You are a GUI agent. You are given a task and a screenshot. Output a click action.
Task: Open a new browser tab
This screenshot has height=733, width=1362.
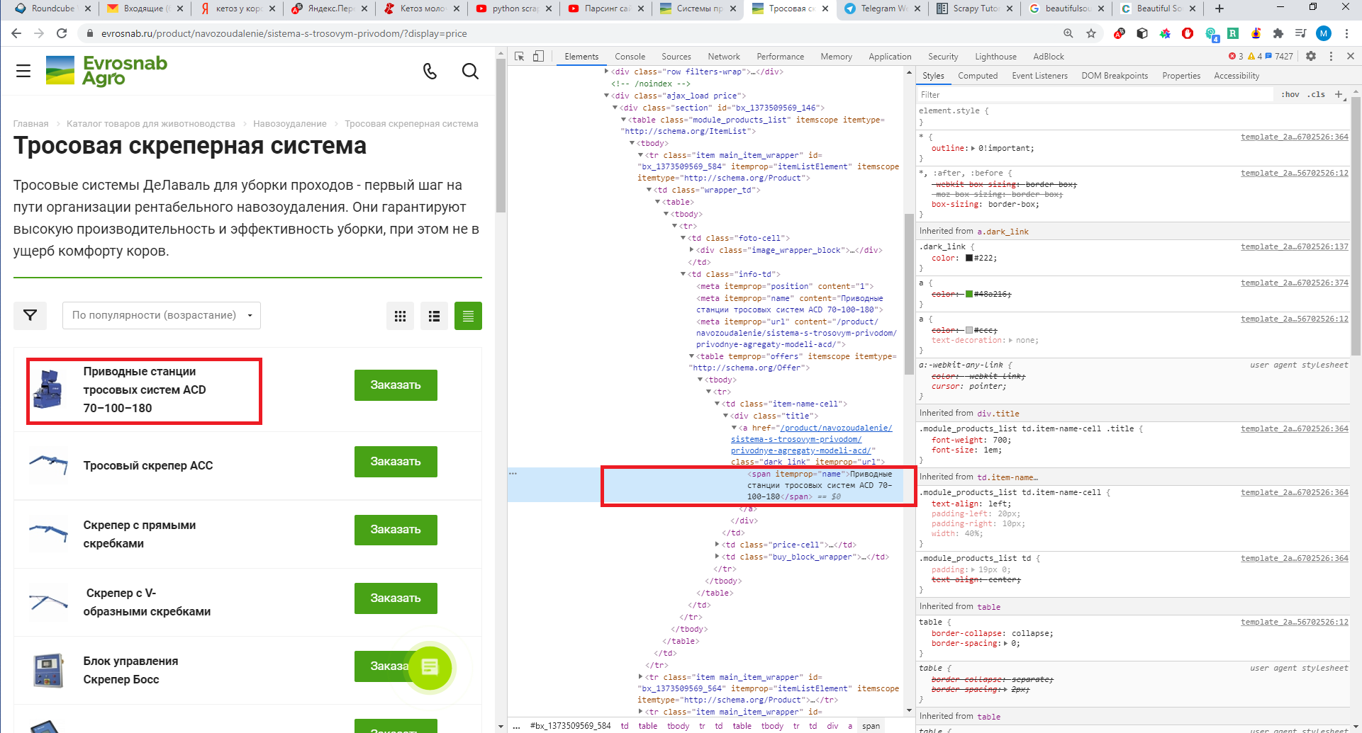click(1219, 8)
